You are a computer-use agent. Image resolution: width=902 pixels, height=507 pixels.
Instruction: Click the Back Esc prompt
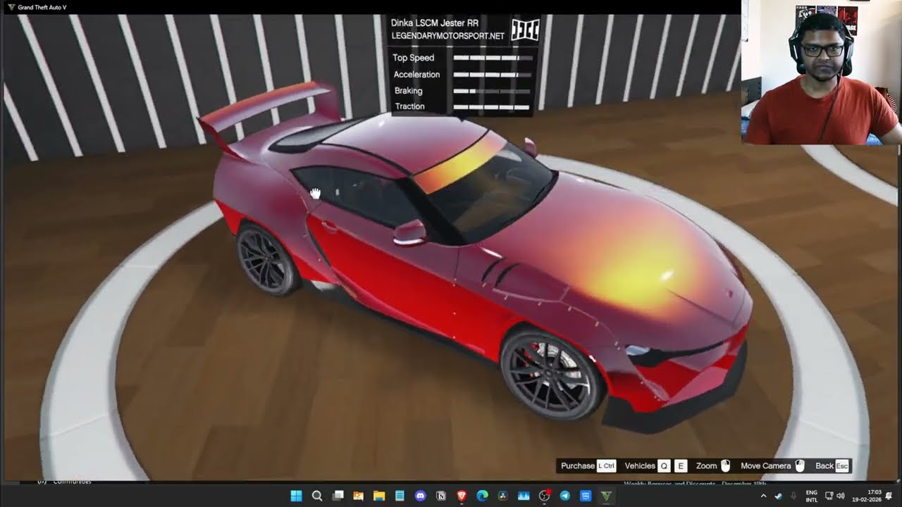click(x=832, y=465)
